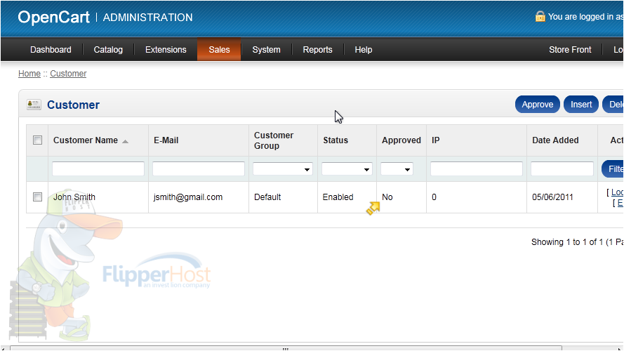Select the John Smith name cell
Screen dimensions: 624x351
coord(74,197)
